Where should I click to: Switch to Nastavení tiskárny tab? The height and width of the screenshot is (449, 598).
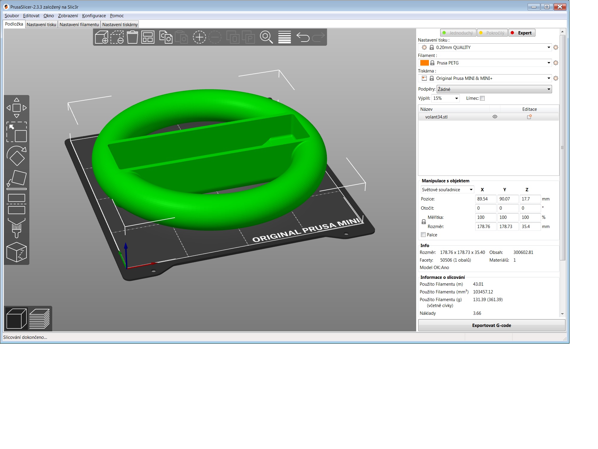click(120, 25)
